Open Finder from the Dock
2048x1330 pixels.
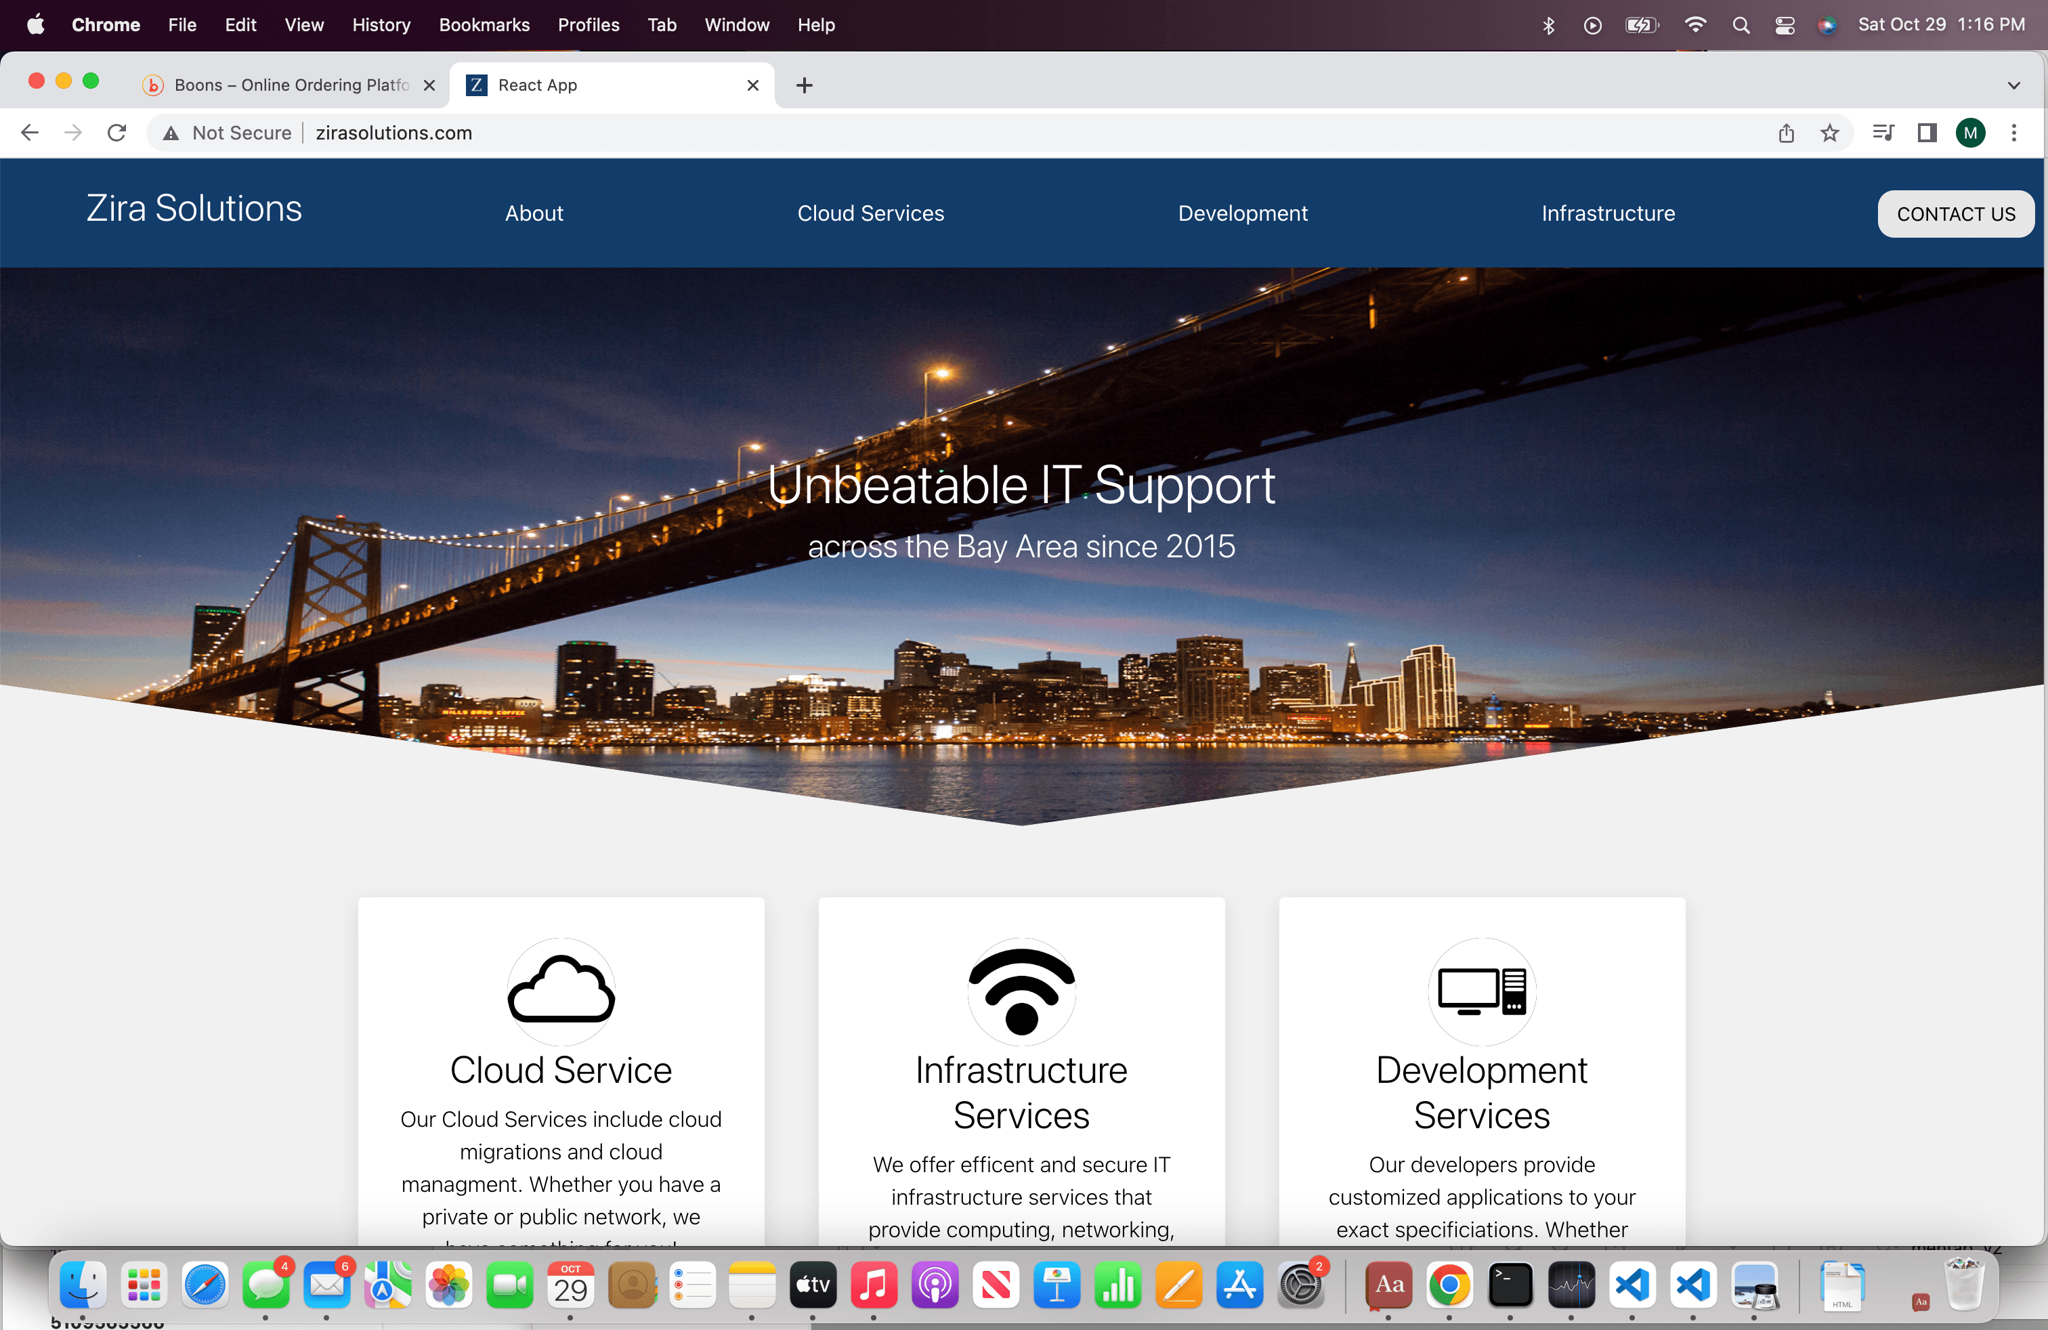coord(83,1285)
